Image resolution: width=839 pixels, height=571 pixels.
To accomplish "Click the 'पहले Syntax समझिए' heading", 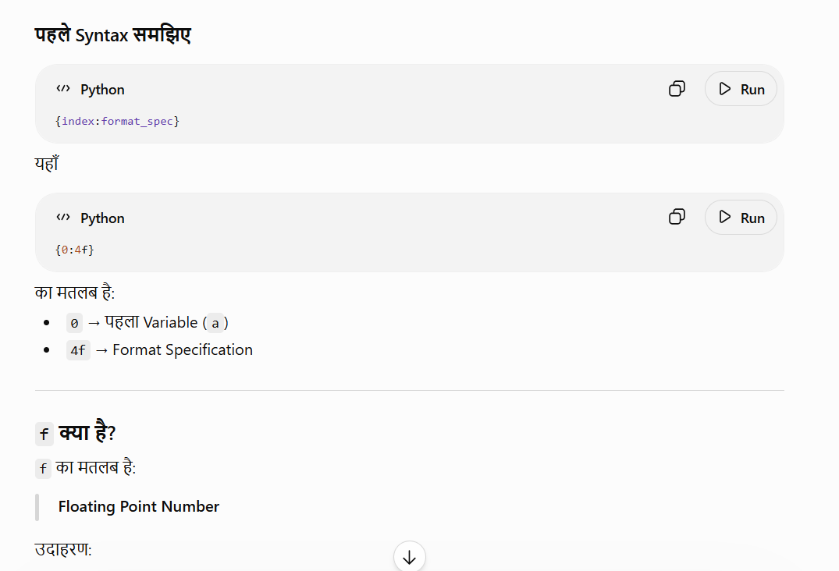I will click(x=113, y=35).
